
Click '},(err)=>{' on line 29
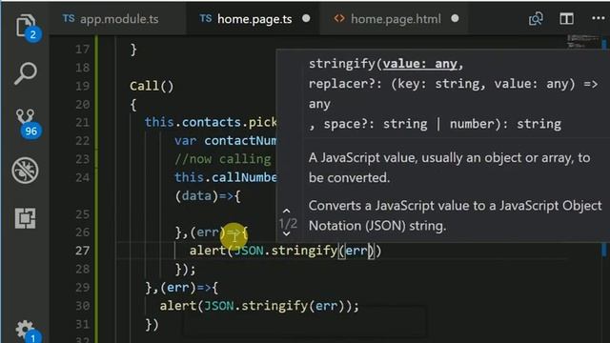[x=181, y=288]
